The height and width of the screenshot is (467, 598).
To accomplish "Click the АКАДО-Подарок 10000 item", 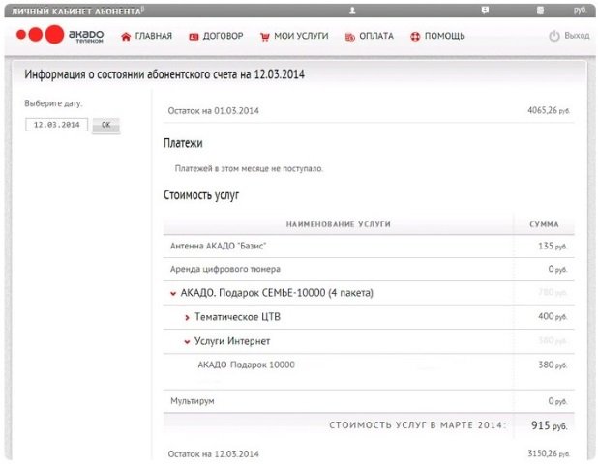I will coord(246,365).
